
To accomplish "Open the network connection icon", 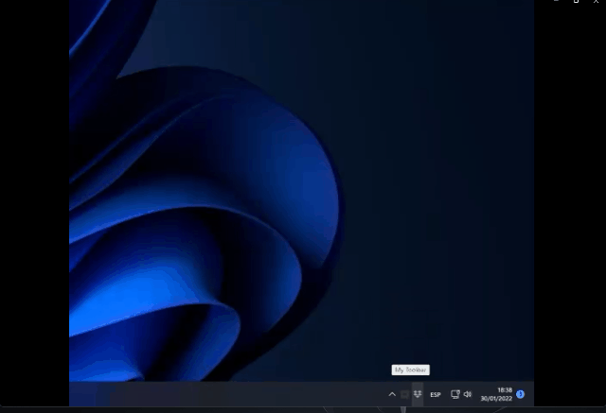I will pyautogui.click(x=455, y=394).
